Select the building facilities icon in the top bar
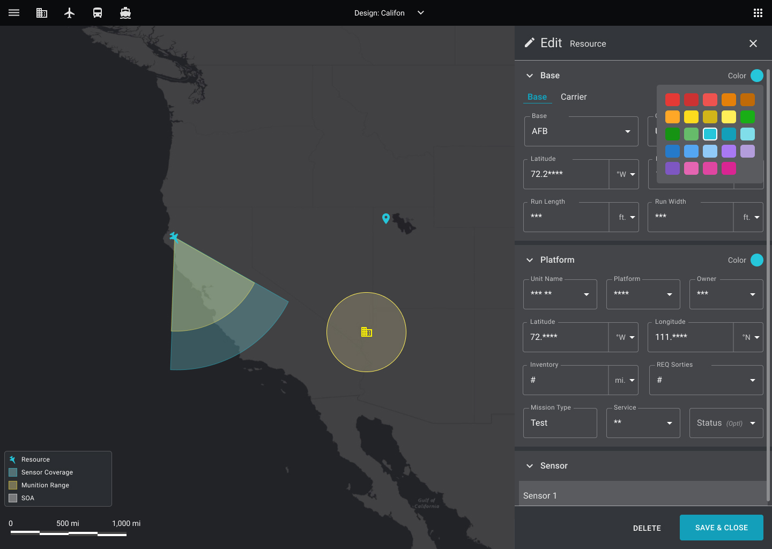The height and width of the screenshot is (549, 772). tap(42, 13)
